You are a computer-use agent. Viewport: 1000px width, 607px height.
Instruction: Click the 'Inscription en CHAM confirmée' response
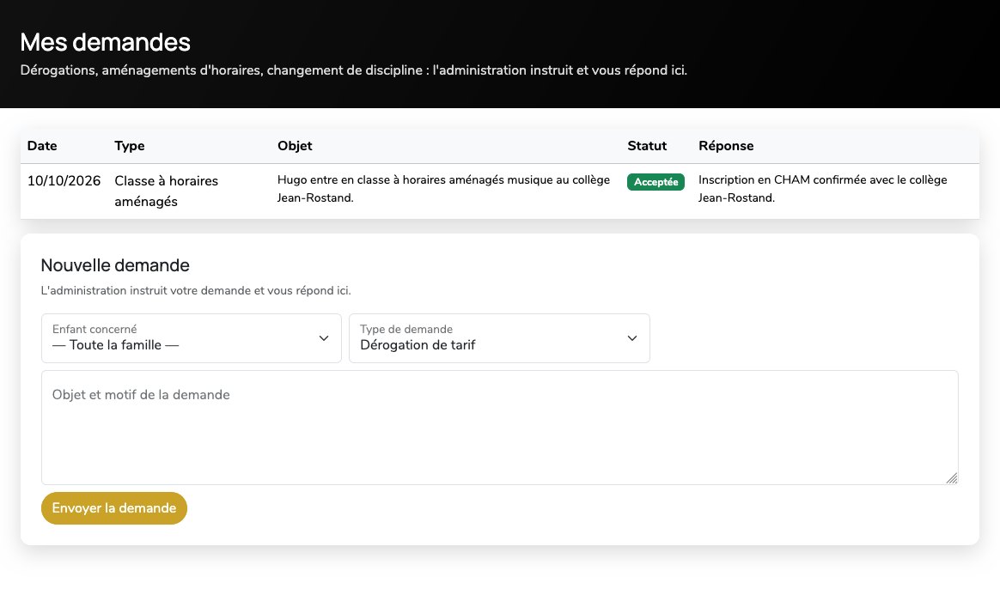point(822,189)
